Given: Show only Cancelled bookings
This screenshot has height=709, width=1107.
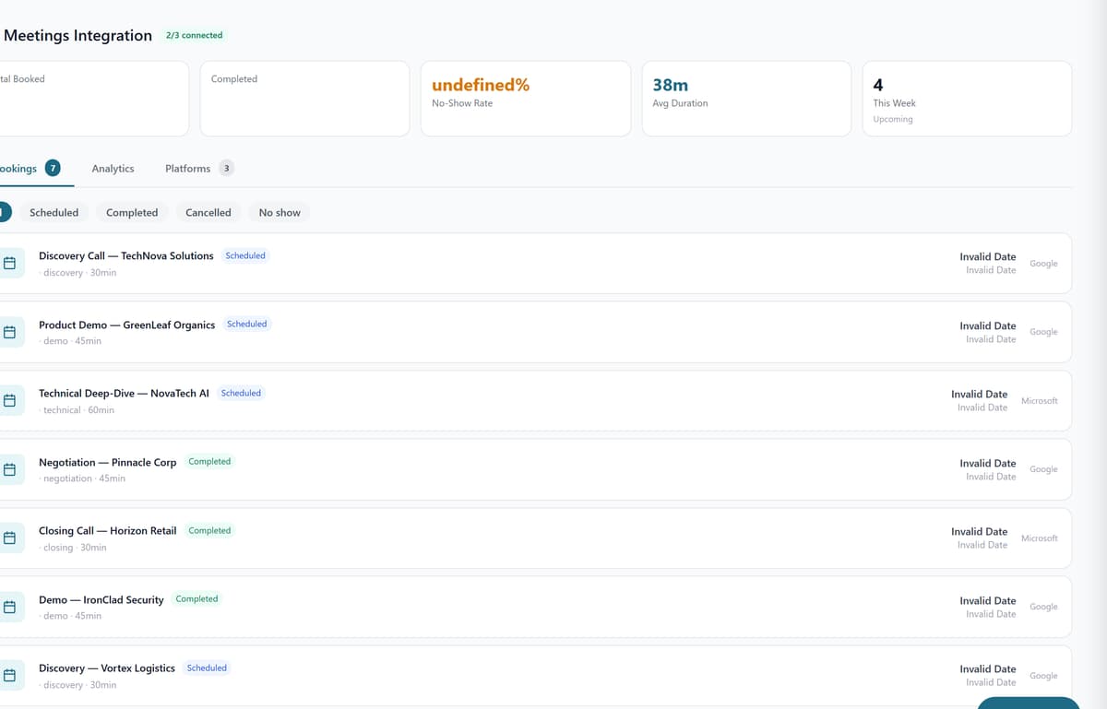Looking at the screenshot, I should (208, 213).
